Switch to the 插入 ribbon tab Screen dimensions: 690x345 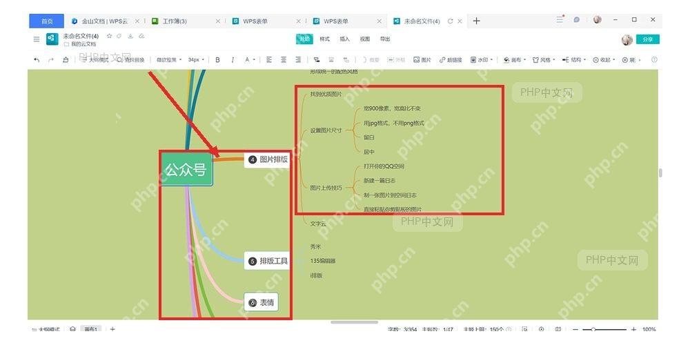pos(344,39)
